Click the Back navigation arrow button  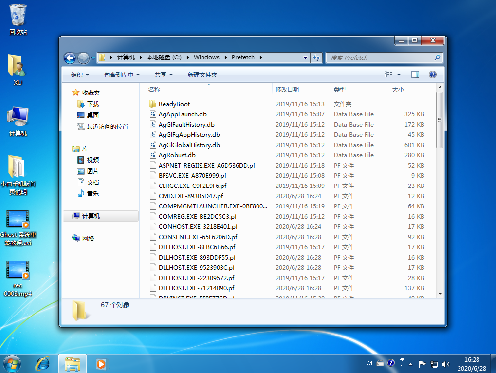coord(70,57)
